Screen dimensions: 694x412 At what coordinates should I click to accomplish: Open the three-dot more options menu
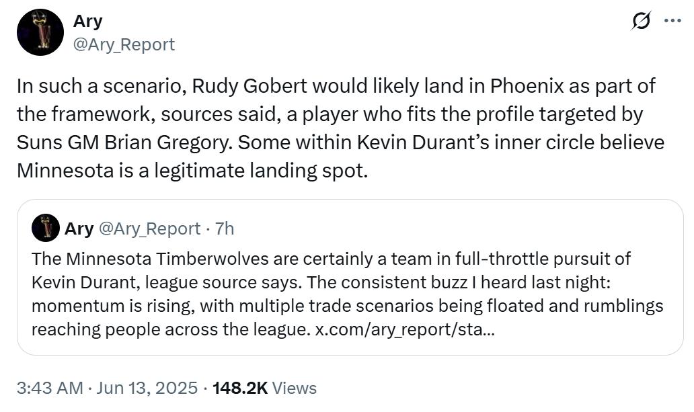[672, 20]
